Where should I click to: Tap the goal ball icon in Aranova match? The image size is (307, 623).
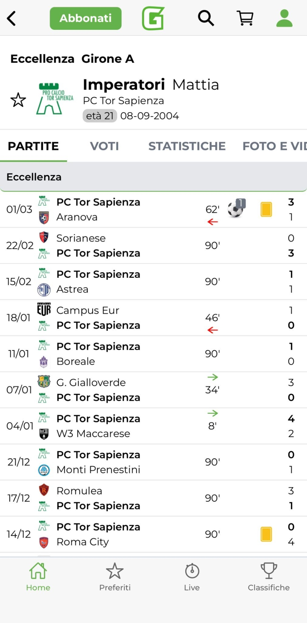[x=236, y=209]
